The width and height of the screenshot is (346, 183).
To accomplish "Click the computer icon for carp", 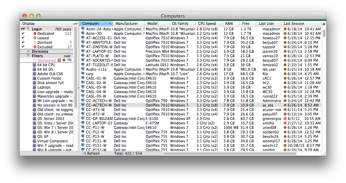I will click(83, 74).
